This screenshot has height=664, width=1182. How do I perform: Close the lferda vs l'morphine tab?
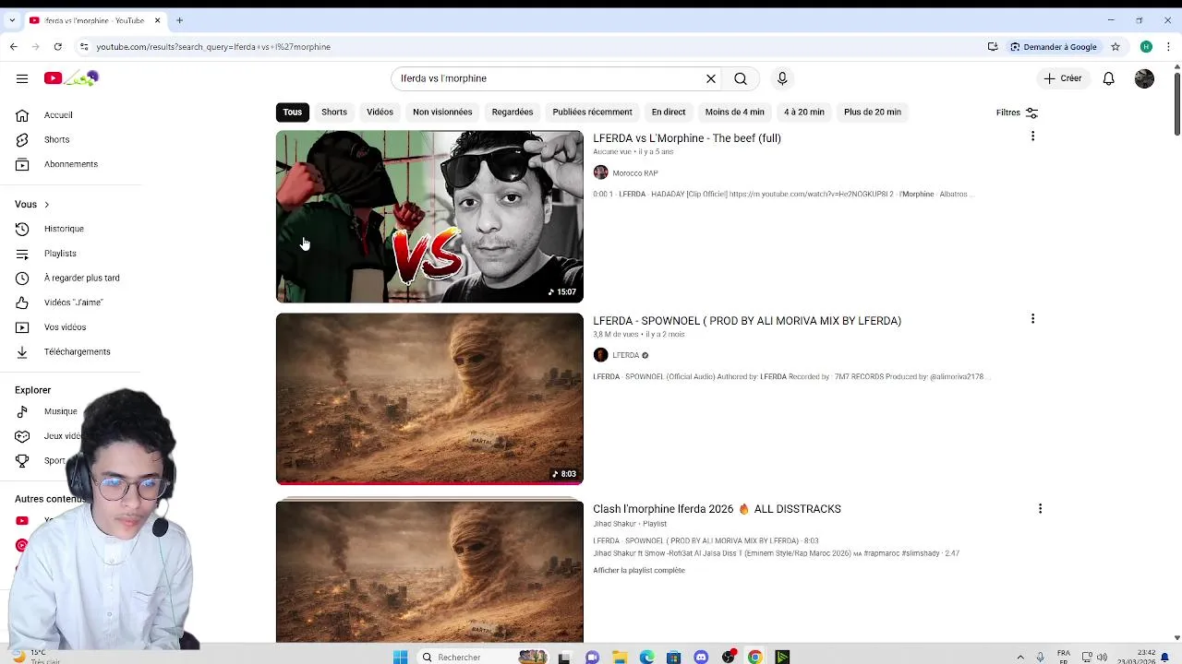[x=157, y=20]
